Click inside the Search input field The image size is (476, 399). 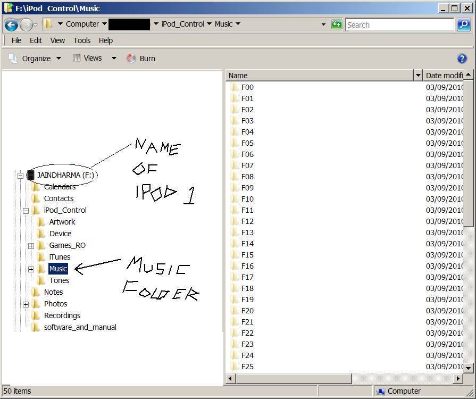(x=399, y=24)
